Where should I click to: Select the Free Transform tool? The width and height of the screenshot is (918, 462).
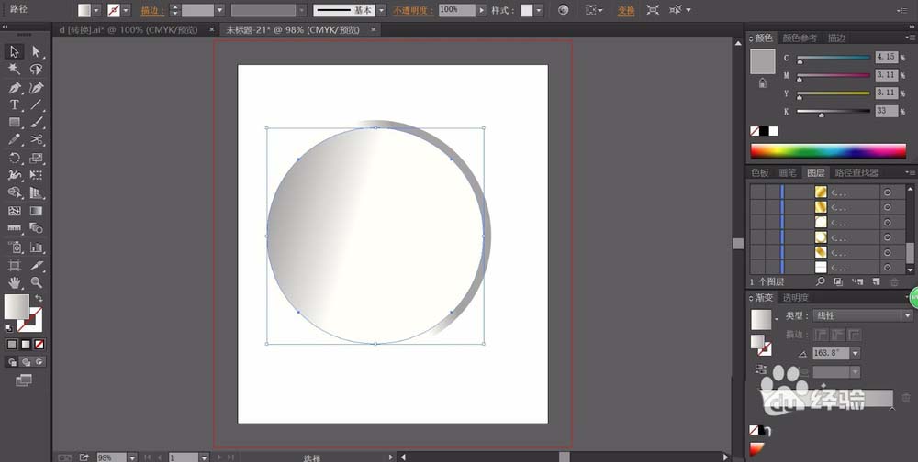(37, 175)
